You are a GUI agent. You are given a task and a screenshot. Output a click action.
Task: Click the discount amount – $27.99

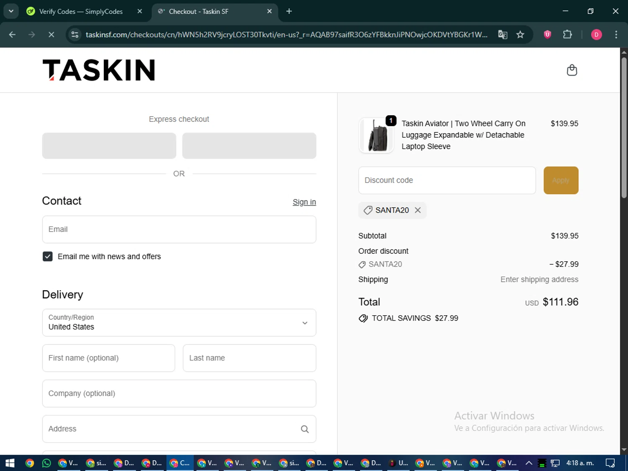(564, 265)
